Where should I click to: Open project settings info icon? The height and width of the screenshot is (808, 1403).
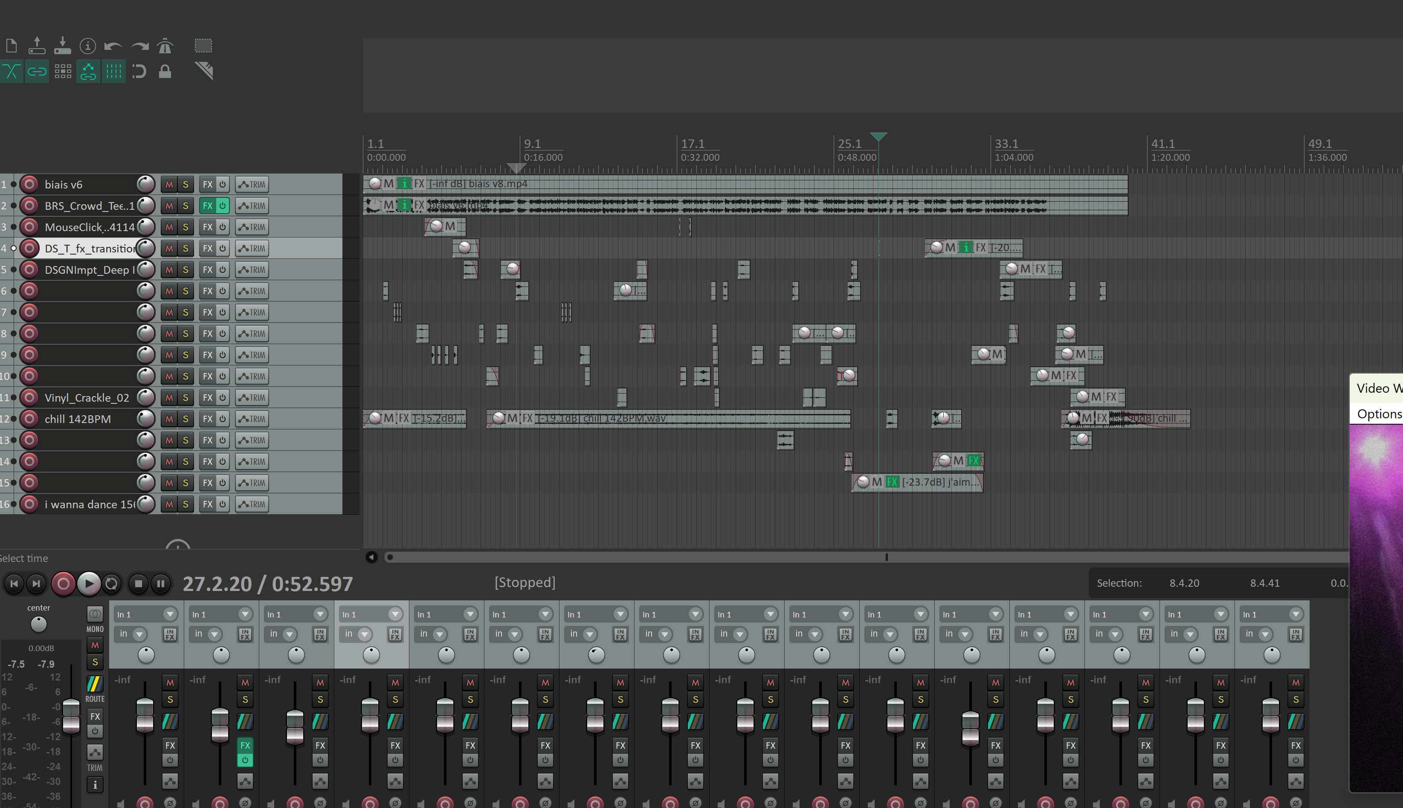(x=88, y=46)
